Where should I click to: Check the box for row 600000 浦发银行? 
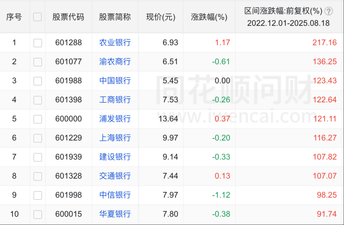coord(37,119)
